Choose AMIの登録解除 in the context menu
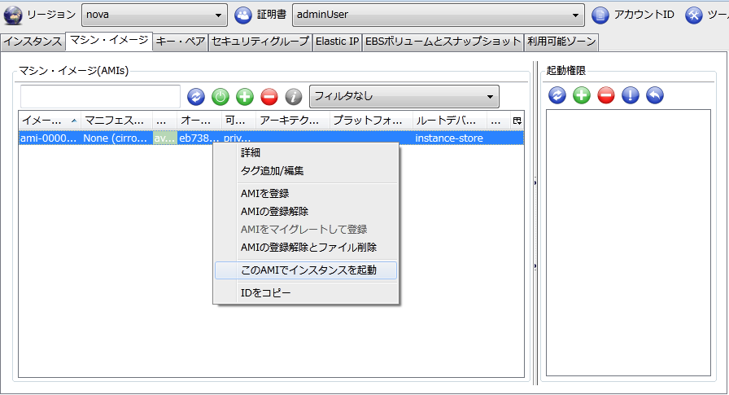The width and height of the screenshot is (729, 395). (x=274, y=211)
